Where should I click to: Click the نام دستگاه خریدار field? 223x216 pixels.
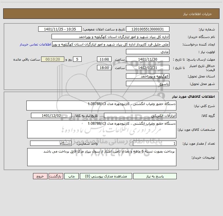coord(110,37)
